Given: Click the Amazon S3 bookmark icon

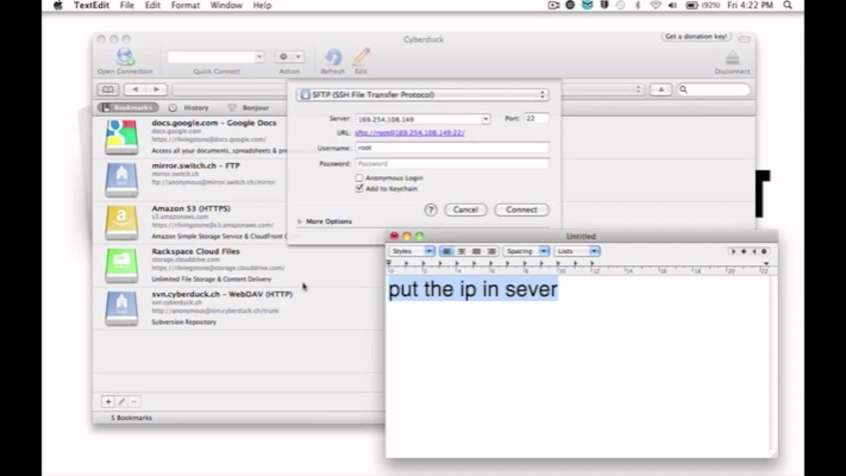Looking at the screenshot, I should (122, 223).
